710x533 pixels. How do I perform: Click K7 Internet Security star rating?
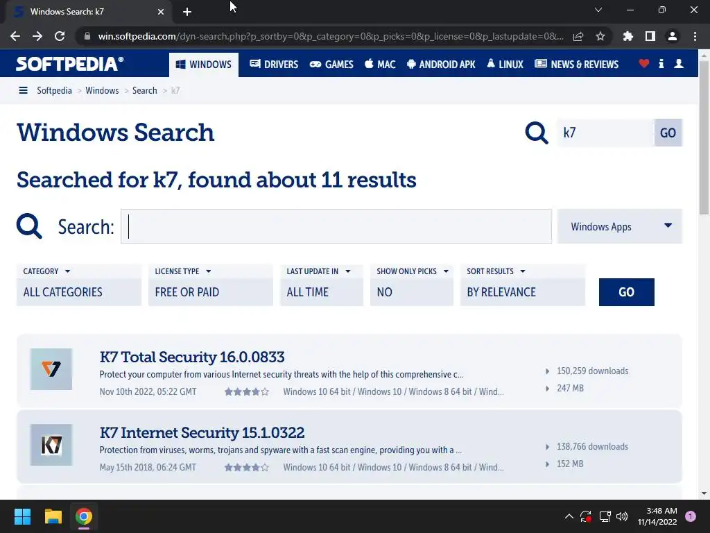[x=246, y=467]
